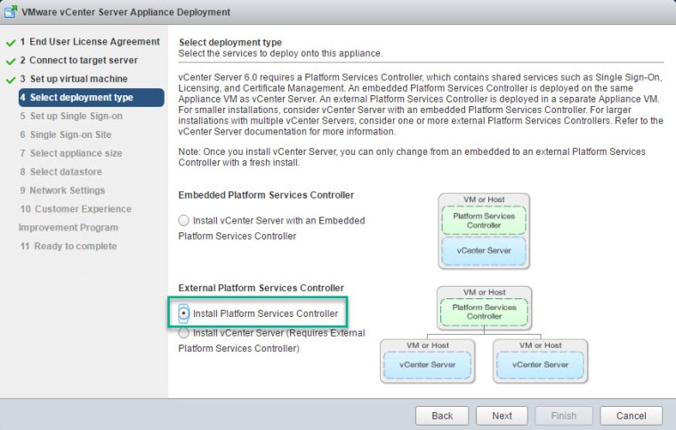Screen dimensions: 676x430
Task: Click the Set up virtual machine checkmark
Action: click(x=10, y=79)
